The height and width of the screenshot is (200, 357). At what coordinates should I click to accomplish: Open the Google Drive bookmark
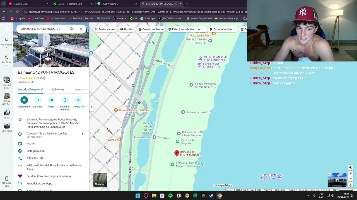pos(199,19)
